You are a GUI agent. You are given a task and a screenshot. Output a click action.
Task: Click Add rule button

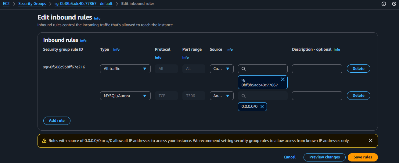click(57, 121)
